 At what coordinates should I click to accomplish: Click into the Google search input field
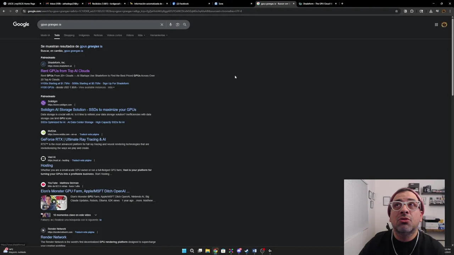99,24
